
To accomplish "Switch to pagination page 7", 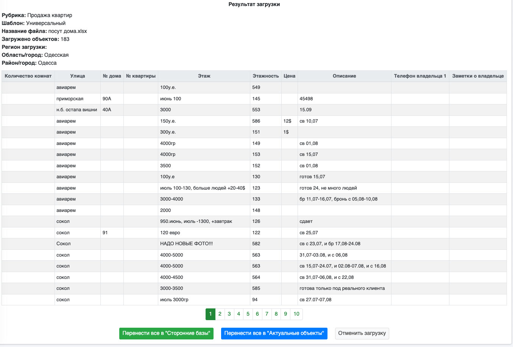I will pos(267,314).
